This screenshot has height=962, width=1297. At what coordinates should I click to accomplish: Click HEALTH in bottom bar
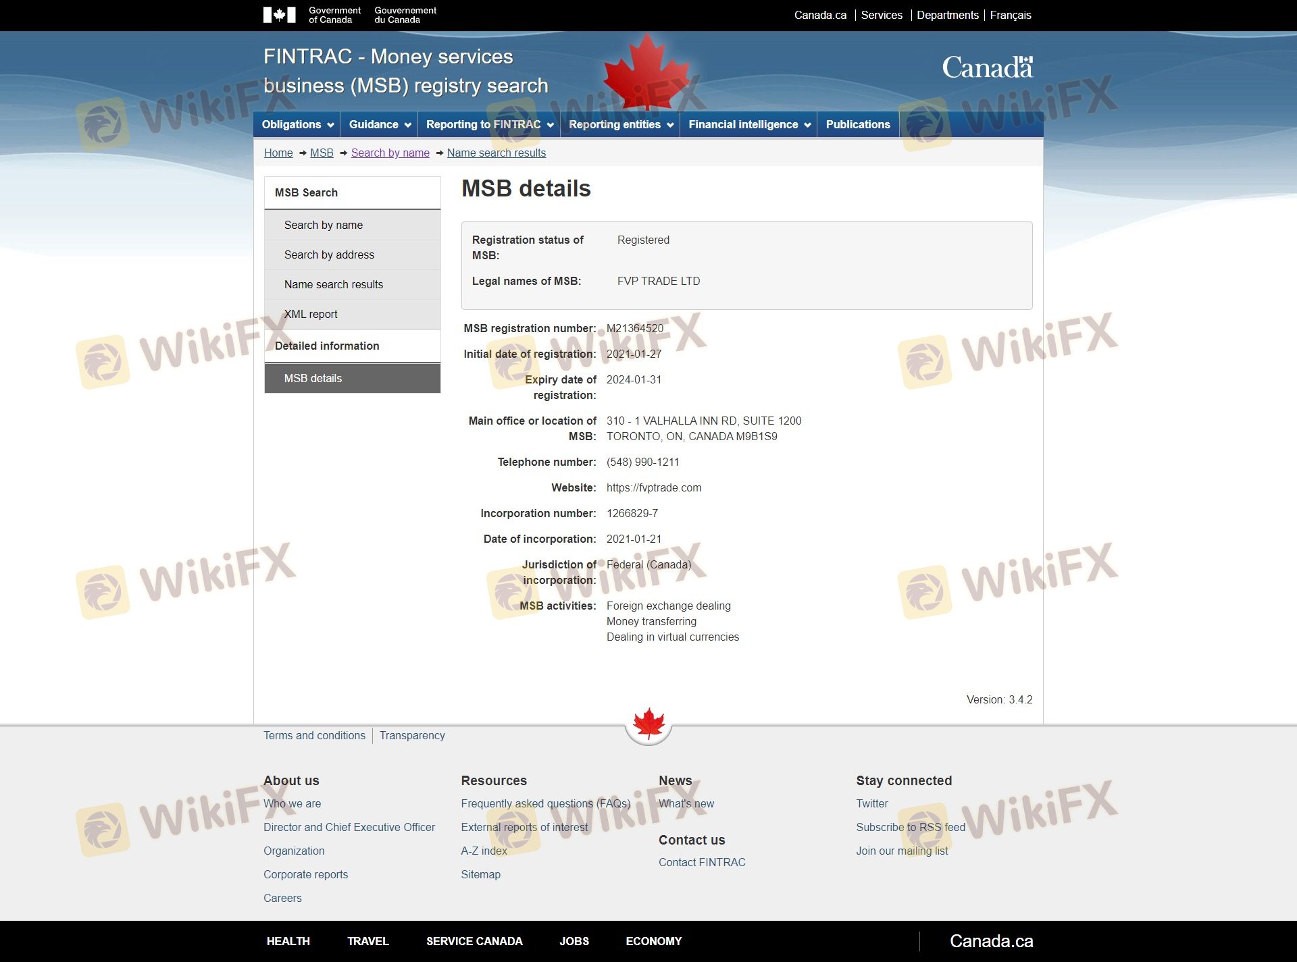tap(288, 941)
